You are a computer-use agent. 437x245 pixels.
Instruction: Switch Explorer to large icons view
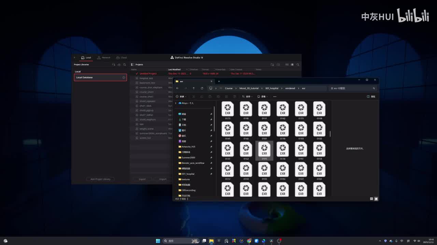pos(376,199)
